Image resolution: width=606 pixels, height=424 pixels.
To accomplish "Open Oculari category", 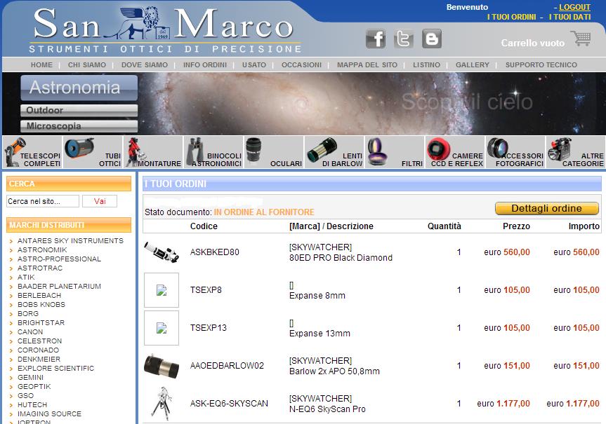I will [274, 152].
